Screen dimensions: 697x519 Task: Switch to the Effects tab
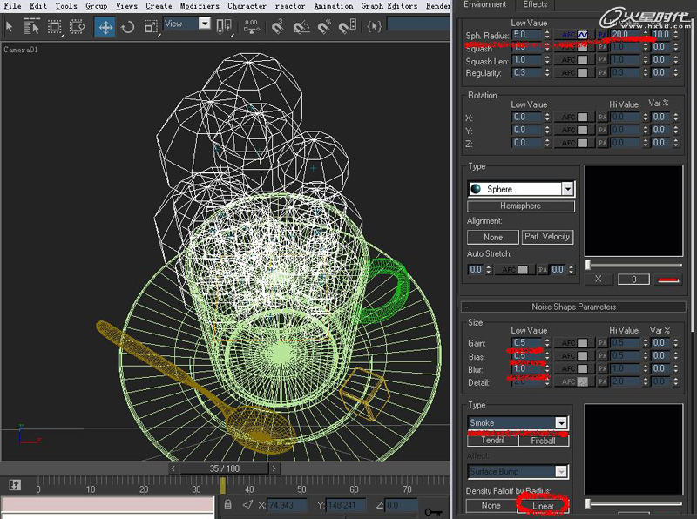point(535,4)
